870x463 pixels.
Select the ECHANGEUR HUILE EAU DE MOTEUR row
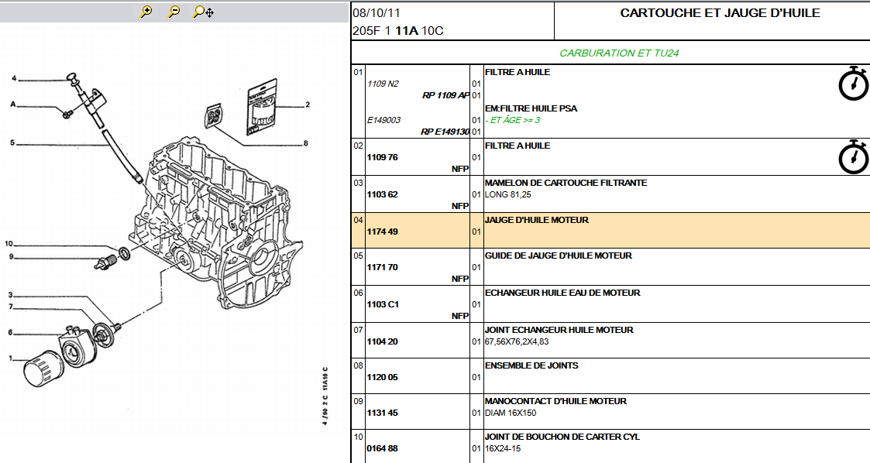point(562,293)
